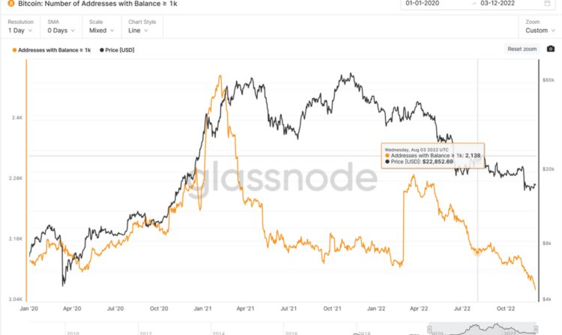Click the black legend dot for Price
The width and height of the screenshot is (562, 335).
tap(102, 50)
